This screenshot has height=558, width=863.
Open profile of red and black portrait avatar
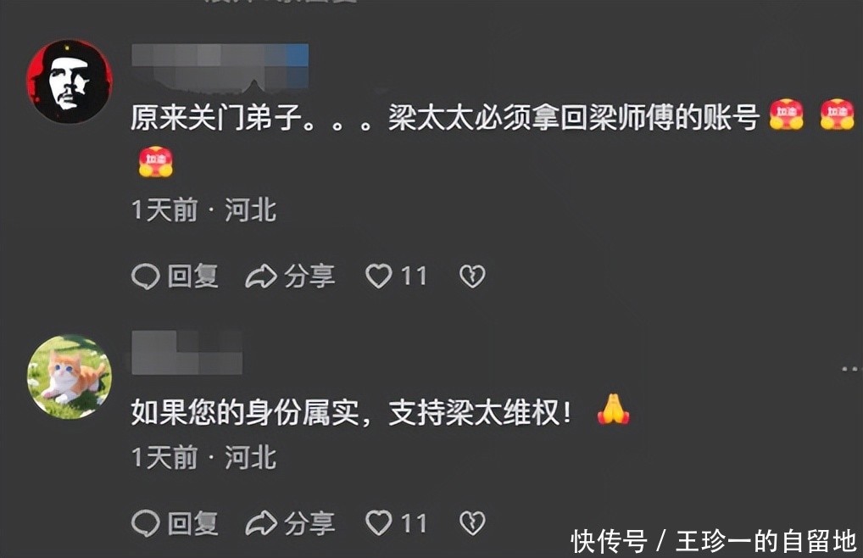(70, 81)
